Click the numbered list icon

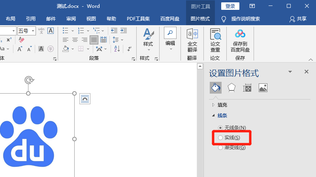click(x=81, y=31)
